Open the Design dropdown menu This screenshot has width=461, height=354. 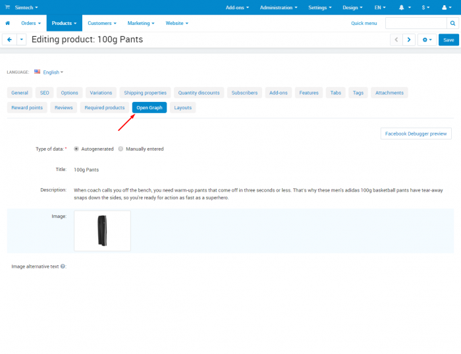[x=352, y=7]
